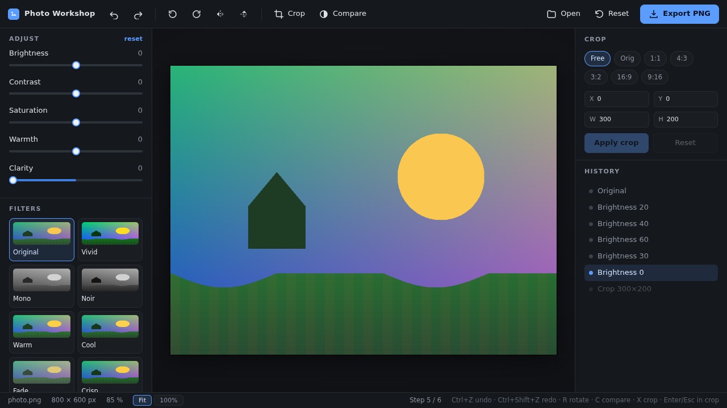The width and height of the screenshot is (727, 408).
Task: Flip image horizontally
Action: pyautogui.click(x=220, y=14)
